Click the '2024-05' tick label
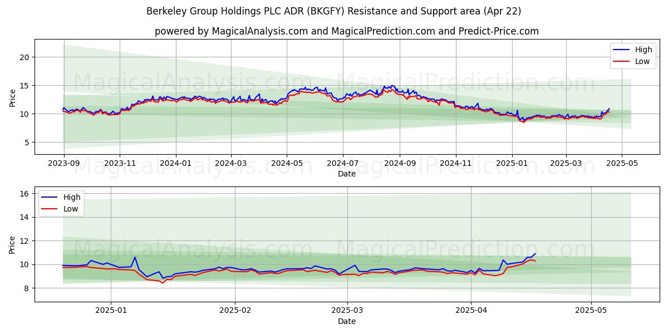The image size is (668, 334). pyautogui.click(x=287, y=163)
